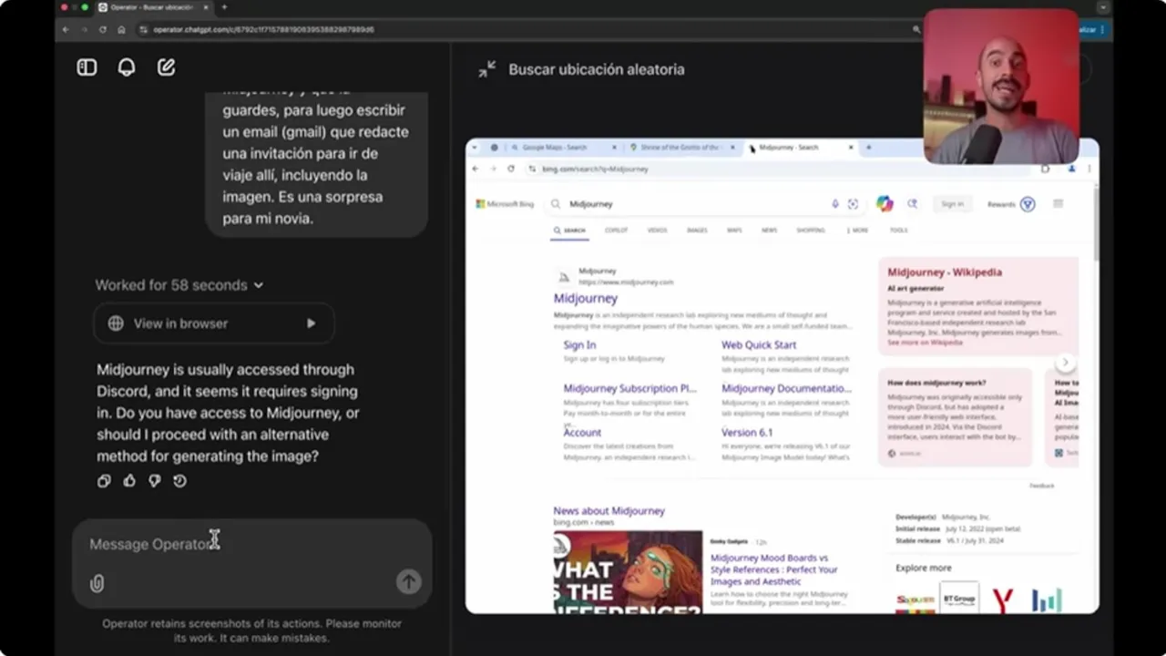Open the VIDEOS tab in Bing

[x=657, y=231]
